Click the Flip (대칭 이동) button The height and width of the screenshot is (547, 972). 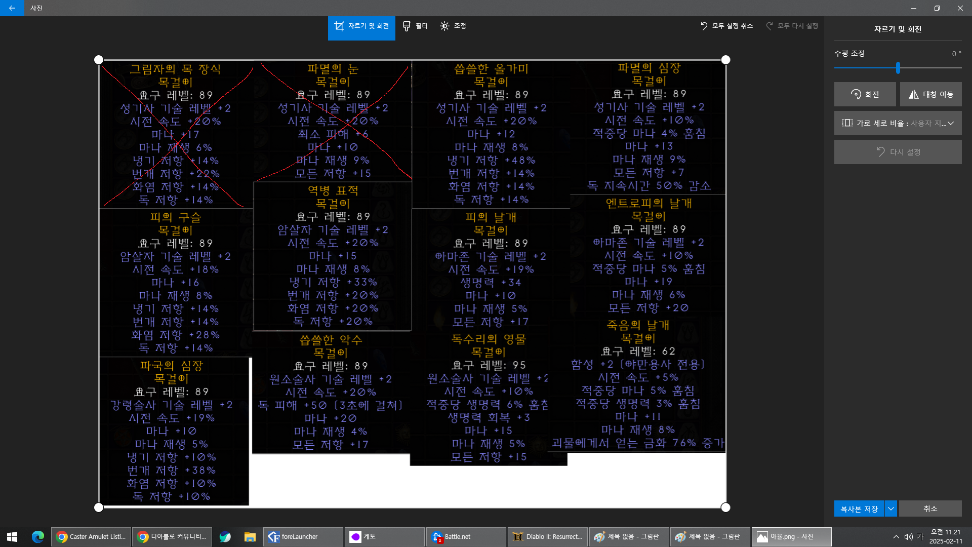click(x=930, y=94)
